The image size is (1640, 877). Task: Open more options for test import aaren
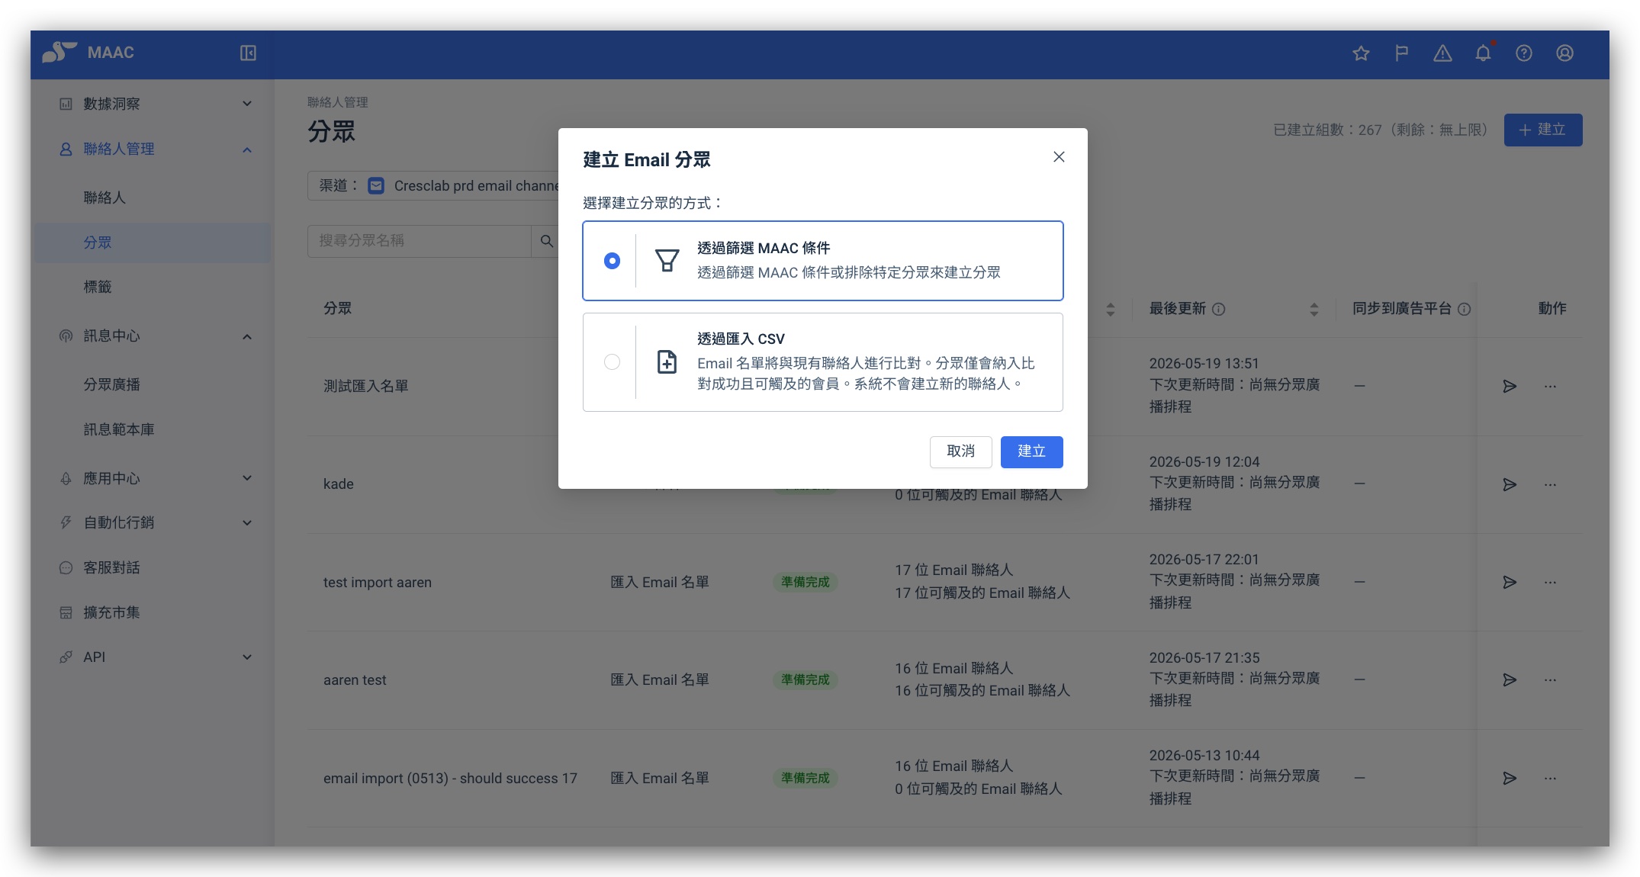(1550, 583)
